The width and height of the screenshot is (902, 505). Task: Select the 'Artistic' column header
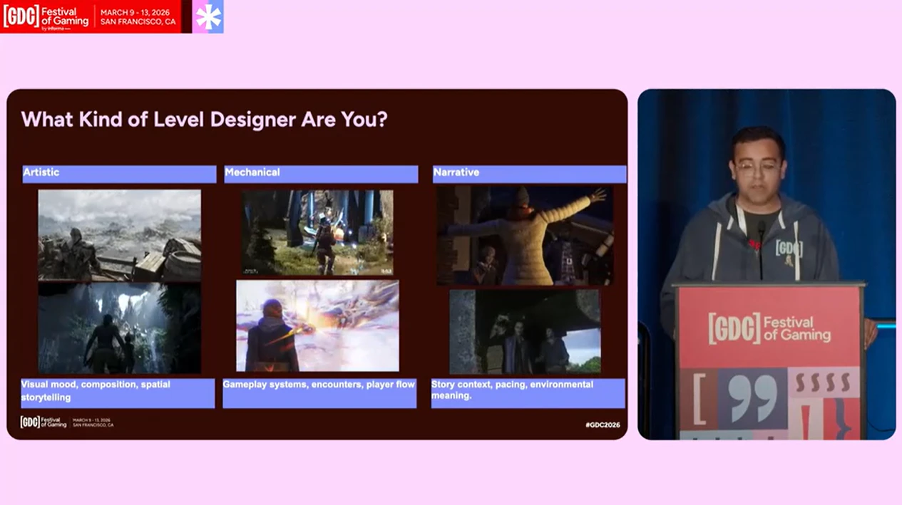pos(119,174)
